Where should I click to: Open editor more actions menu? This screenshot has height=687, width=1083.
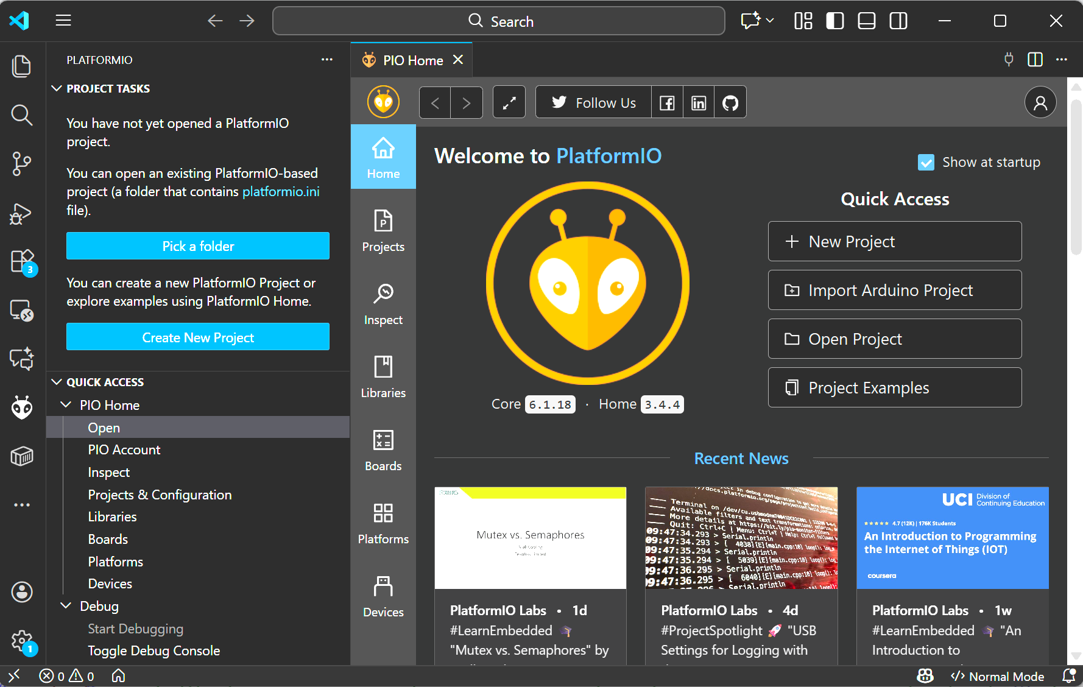coord(1062,60)
